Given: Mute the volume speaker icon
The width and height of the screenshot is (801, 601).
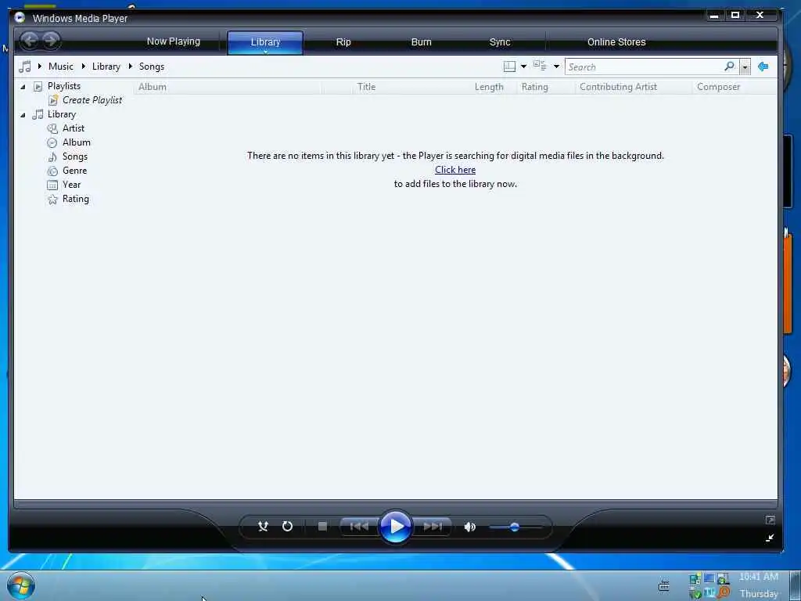Looking at the screenshot, I should coord(469,527).
